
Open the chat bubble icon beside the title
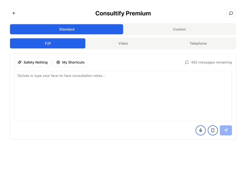tap(231, 13)
